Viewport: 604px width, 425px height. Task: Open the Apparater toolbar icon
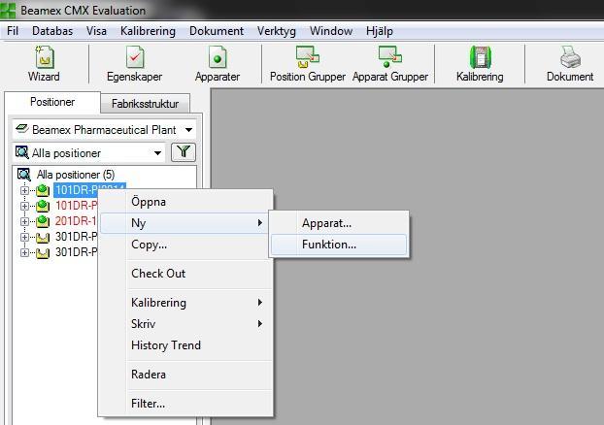click(x=218, y=63)
